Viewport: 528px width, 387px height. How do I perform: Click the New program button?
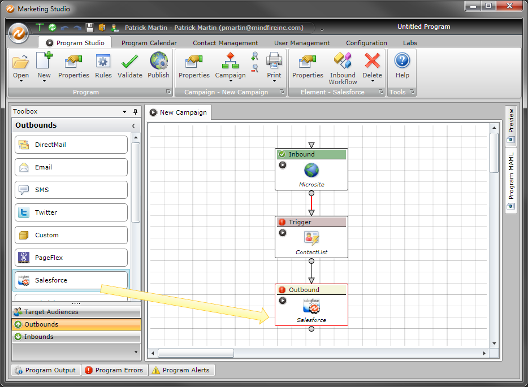tap(44, 66)
